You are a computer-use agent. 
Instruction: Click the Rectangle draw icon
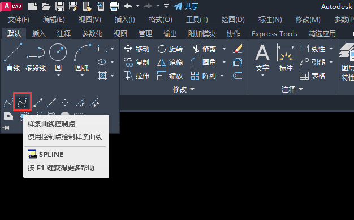(102, 49)
